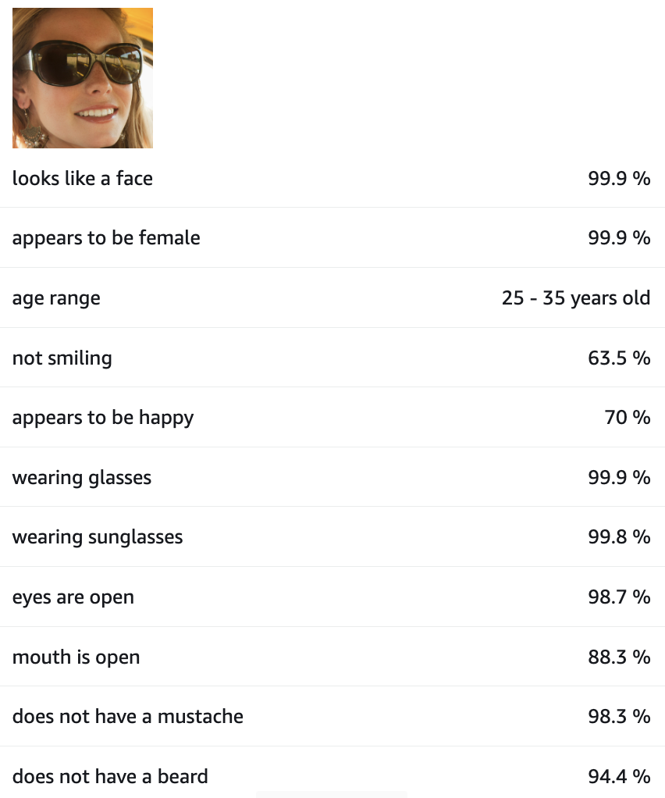This screenshot has height=798, width=665.
Task: Click the 88.3 % confidence value
Action: (x=619, y=657)
